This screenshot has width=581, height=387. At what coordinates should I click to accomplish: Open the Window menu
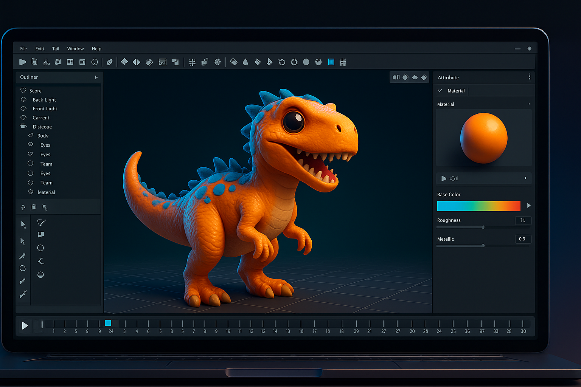point(75,49)
